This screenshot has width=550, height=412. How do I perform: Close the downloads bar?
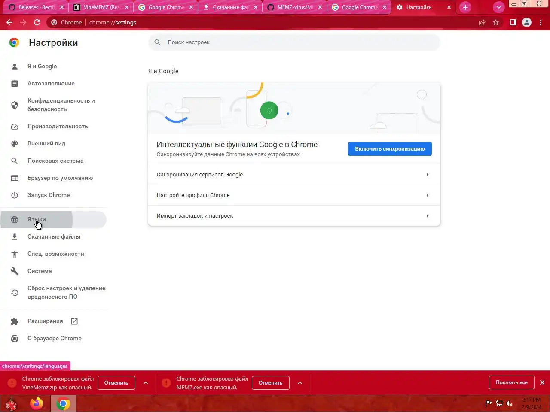(x=542, y=382)
